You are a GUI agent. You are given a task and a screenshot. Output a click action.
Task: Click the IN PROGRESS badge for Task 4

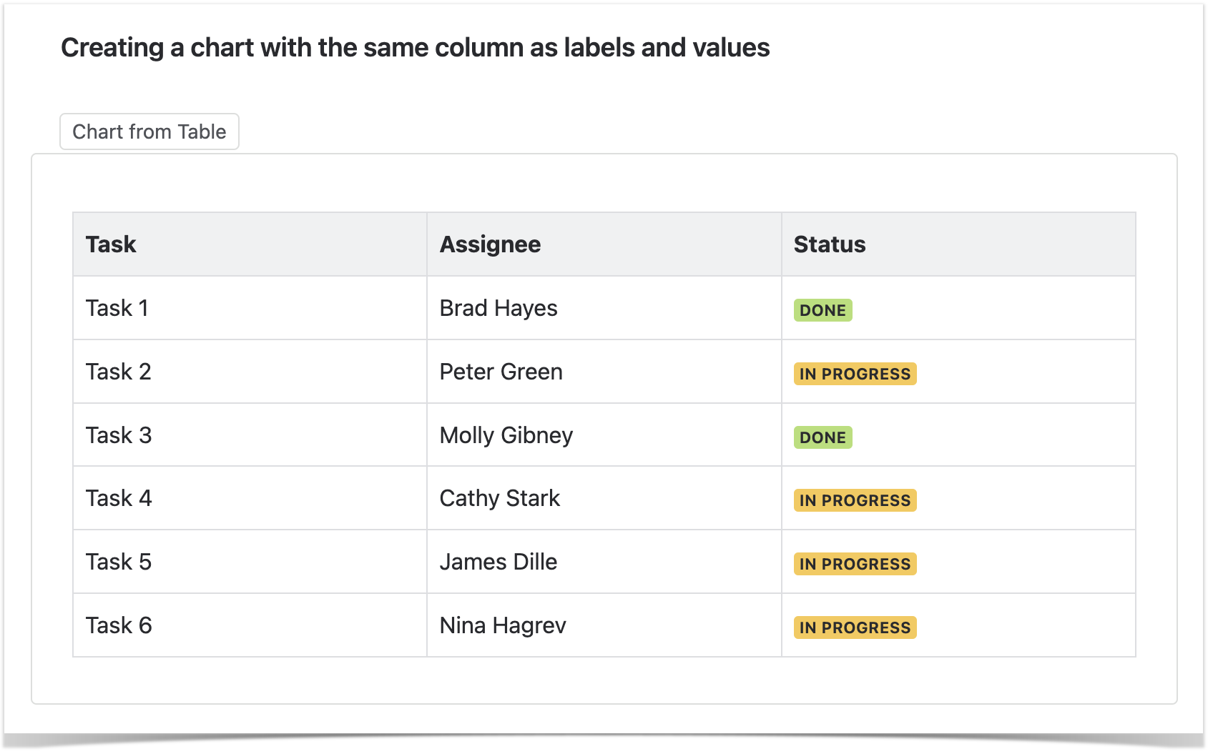855,500
